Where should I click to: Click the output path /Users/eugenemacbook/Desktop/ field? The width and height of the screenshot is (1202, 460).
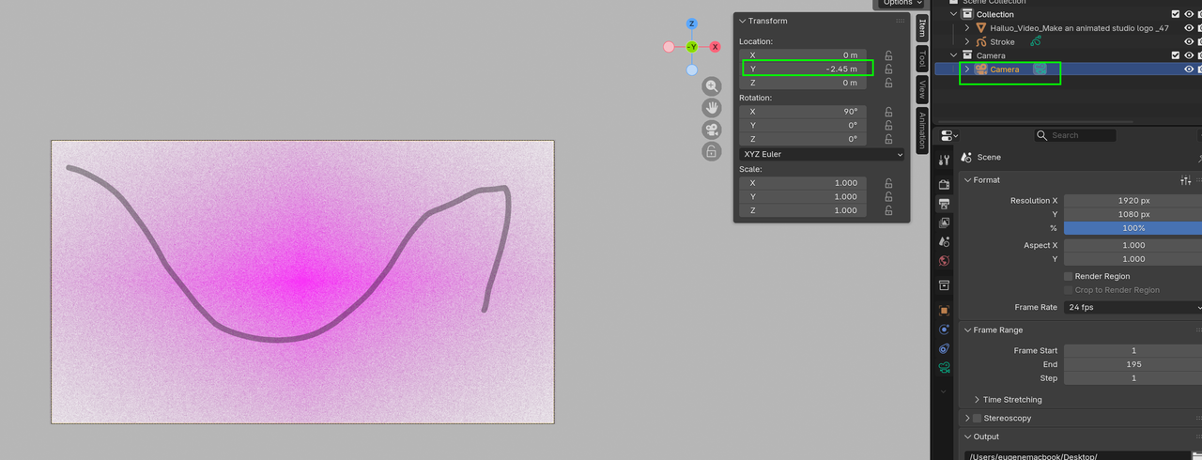tap(1077, 456)
